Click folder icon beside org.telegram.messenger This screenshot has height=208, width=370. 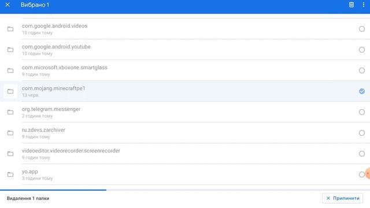pos(10,112)
